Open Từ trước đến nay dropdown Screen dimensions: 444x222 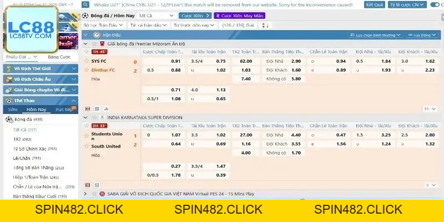[194, 25]
